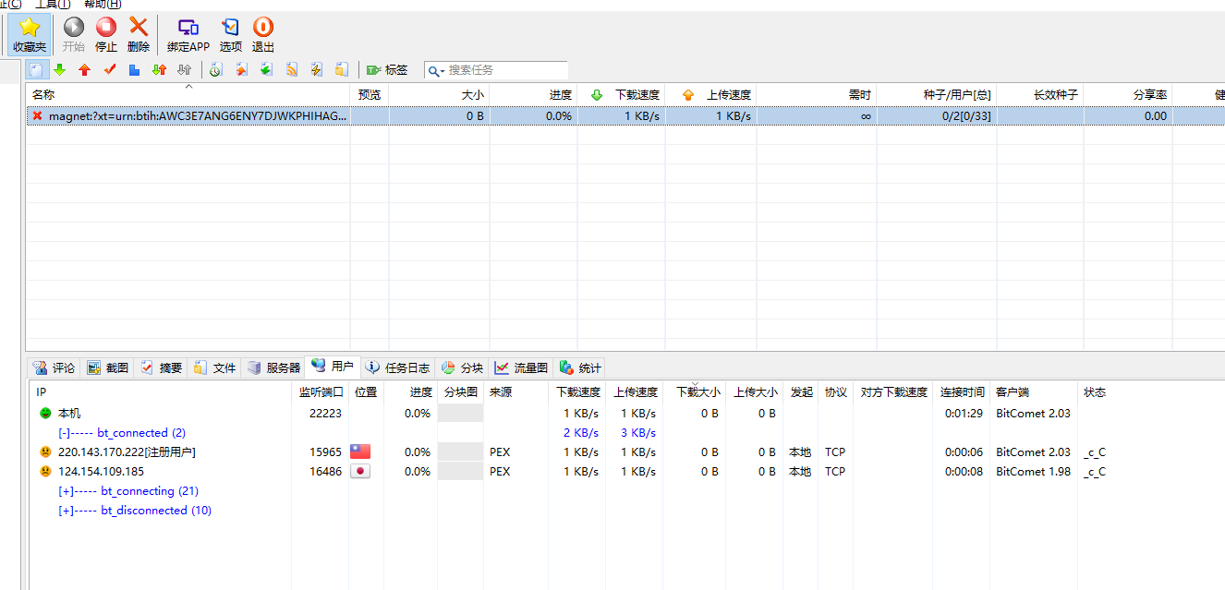Select the magnet:?xt=urn:btih task row
Viewport: 1225px width, 590px height.
coord(625,116)
